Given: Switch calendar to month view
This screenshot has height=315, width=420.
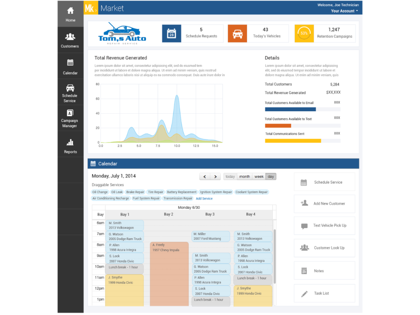Looking at the screenshot, I should [244, 177].
